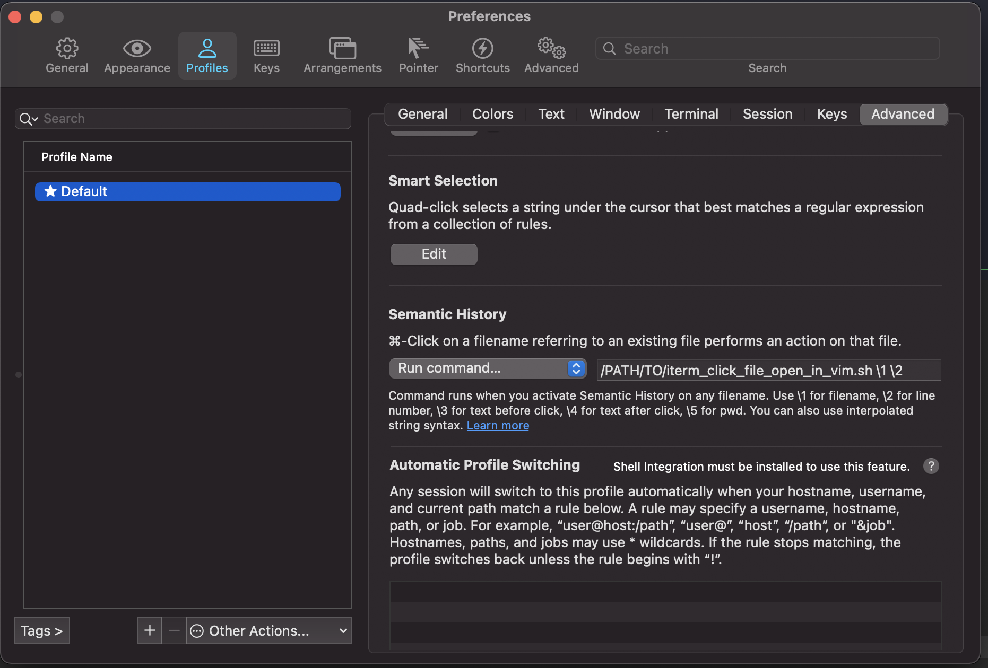The image size is (988, 668).
Task: Switch to the Session tab
Action: (767, 114)
